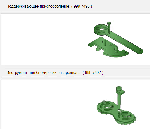The image size is (150, 129).
Task: Click empty area of the first image panel
Action: 43,39
